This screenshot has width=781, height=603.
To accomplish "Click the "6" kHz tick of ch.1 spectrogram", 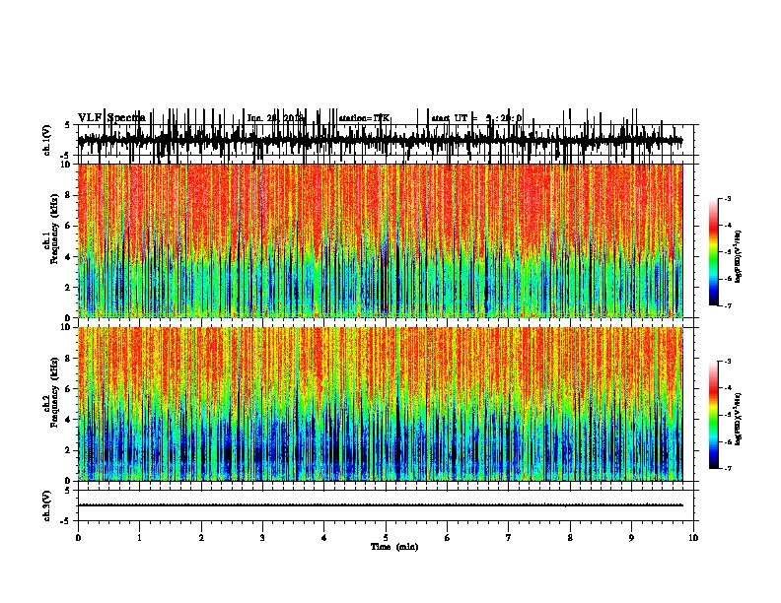I will coord(68,226).
